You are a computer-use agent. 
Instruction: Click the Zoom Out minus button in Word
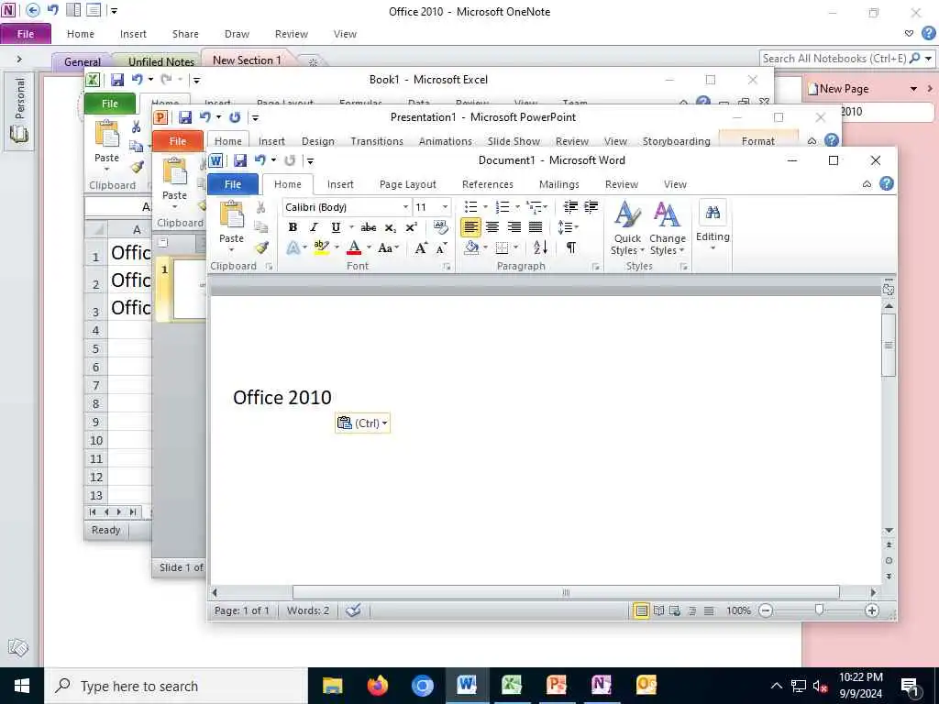click(x=766, y=610)
